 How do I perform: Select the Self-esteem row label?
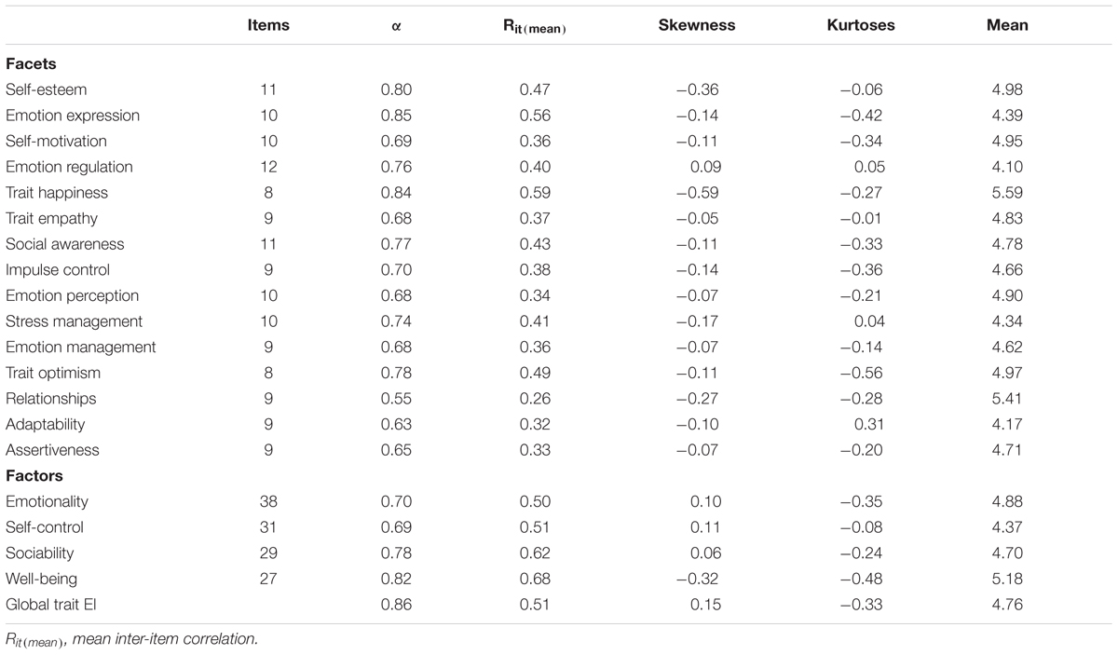click(x=46, y=90)
